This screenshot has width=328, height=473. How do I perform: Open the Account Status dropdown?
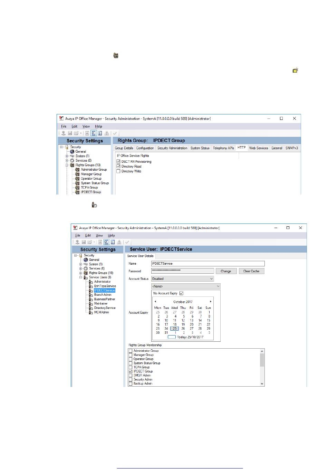(183, 279)
